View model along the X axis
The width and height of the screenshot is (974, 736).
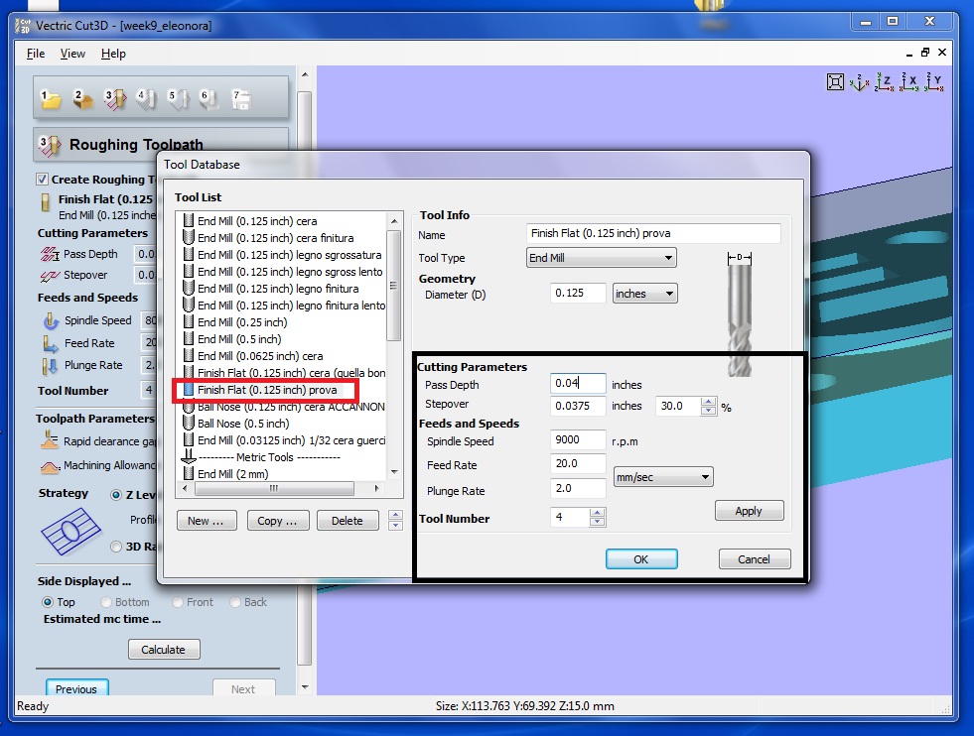pyautogui.click(x=909, y=82)
